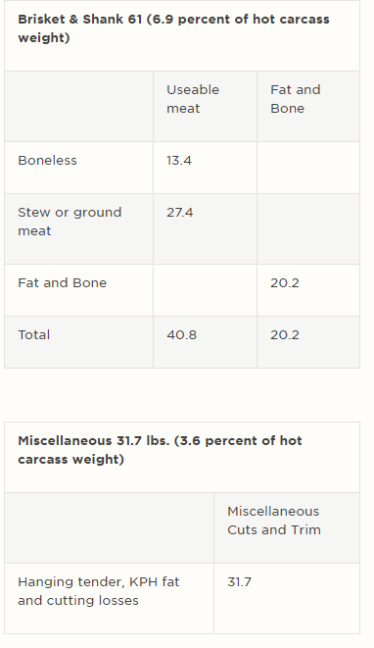This screenshot has width=374, height=648.
Task: Select Miscellaneous Cuts and Trim header
Action: (x=274, y=521)
